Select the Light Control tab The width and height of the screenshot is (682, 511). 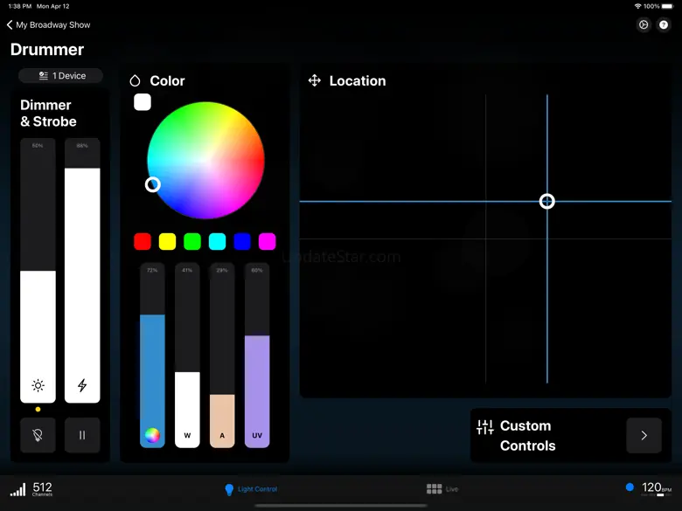(x=251, y=489)
